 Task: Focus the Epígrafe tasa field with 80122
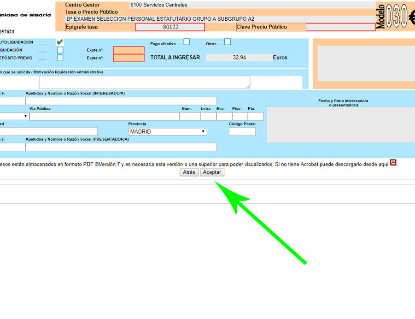pyautogui.click(x=170, y=27)
